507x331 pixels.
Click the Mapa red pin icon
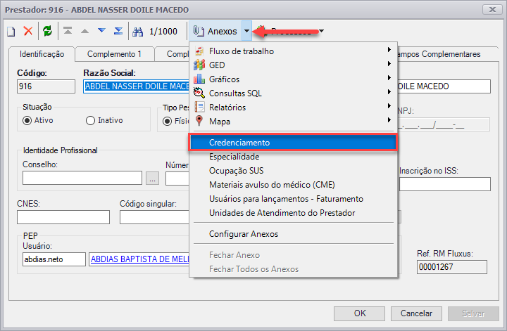pyautogui.click(x=199, y=121)
